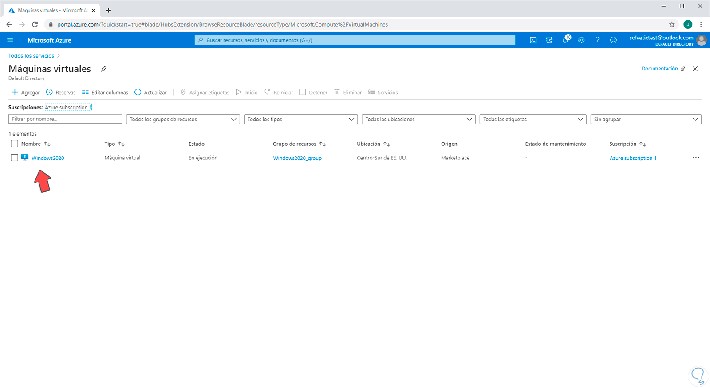Click the Estado column header
This screenshot has width=710, height=388.
197,144
